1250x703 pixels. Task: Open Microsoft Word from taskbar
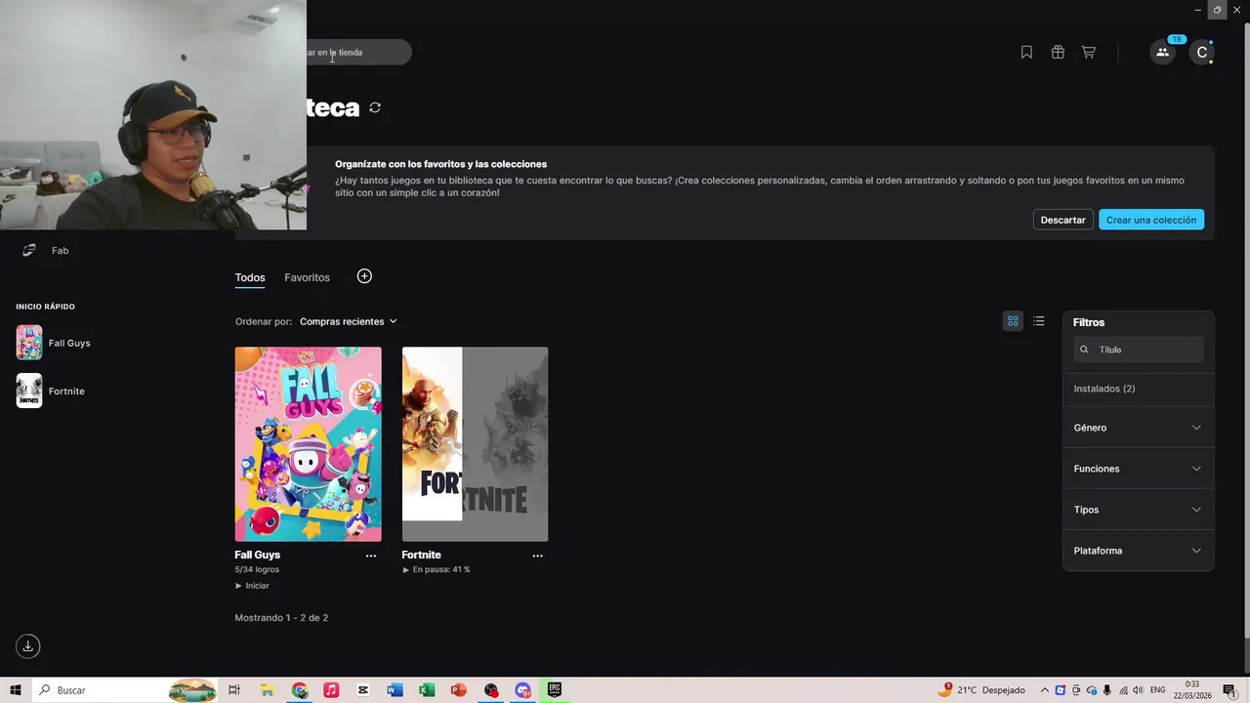tap(395, 690)
